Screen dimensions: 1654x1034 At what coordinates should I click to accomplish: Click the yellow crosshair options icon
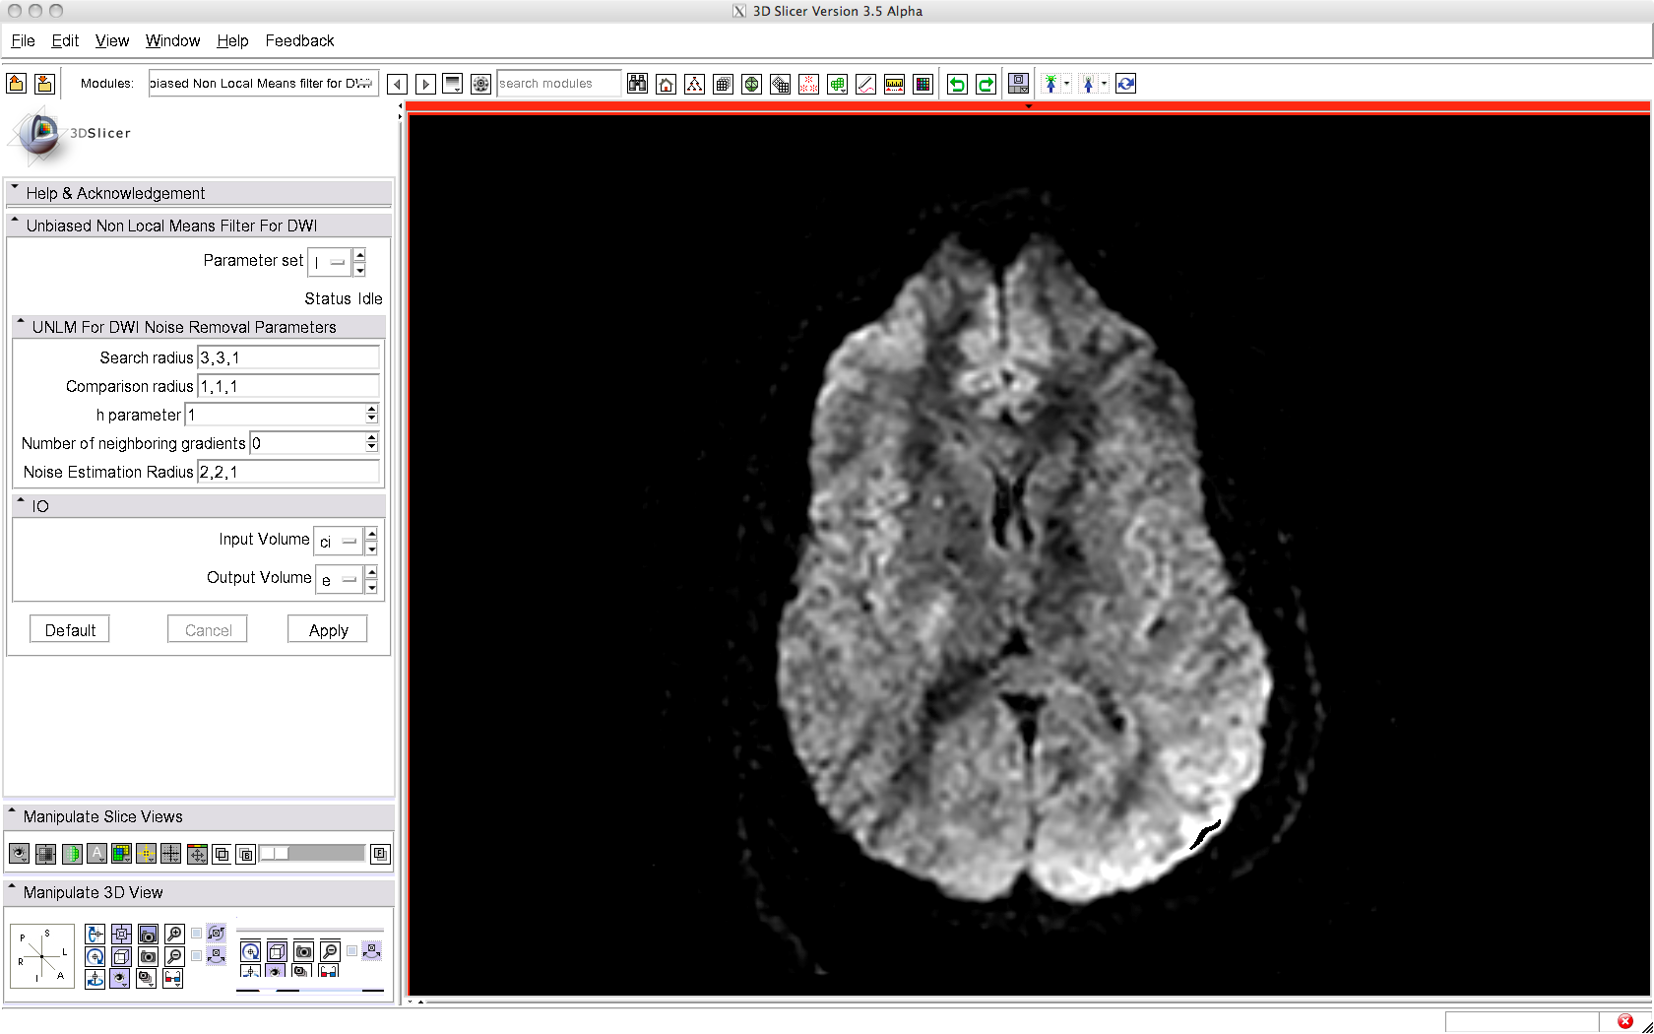(x=146, y=854)
